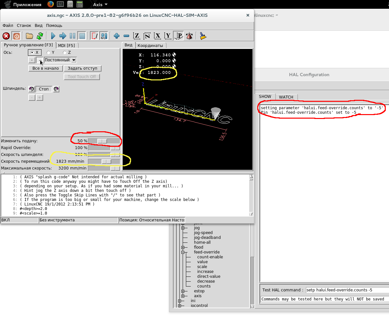Open Приложения menu in top panel

pyautogui.click(x=23, y=5)
